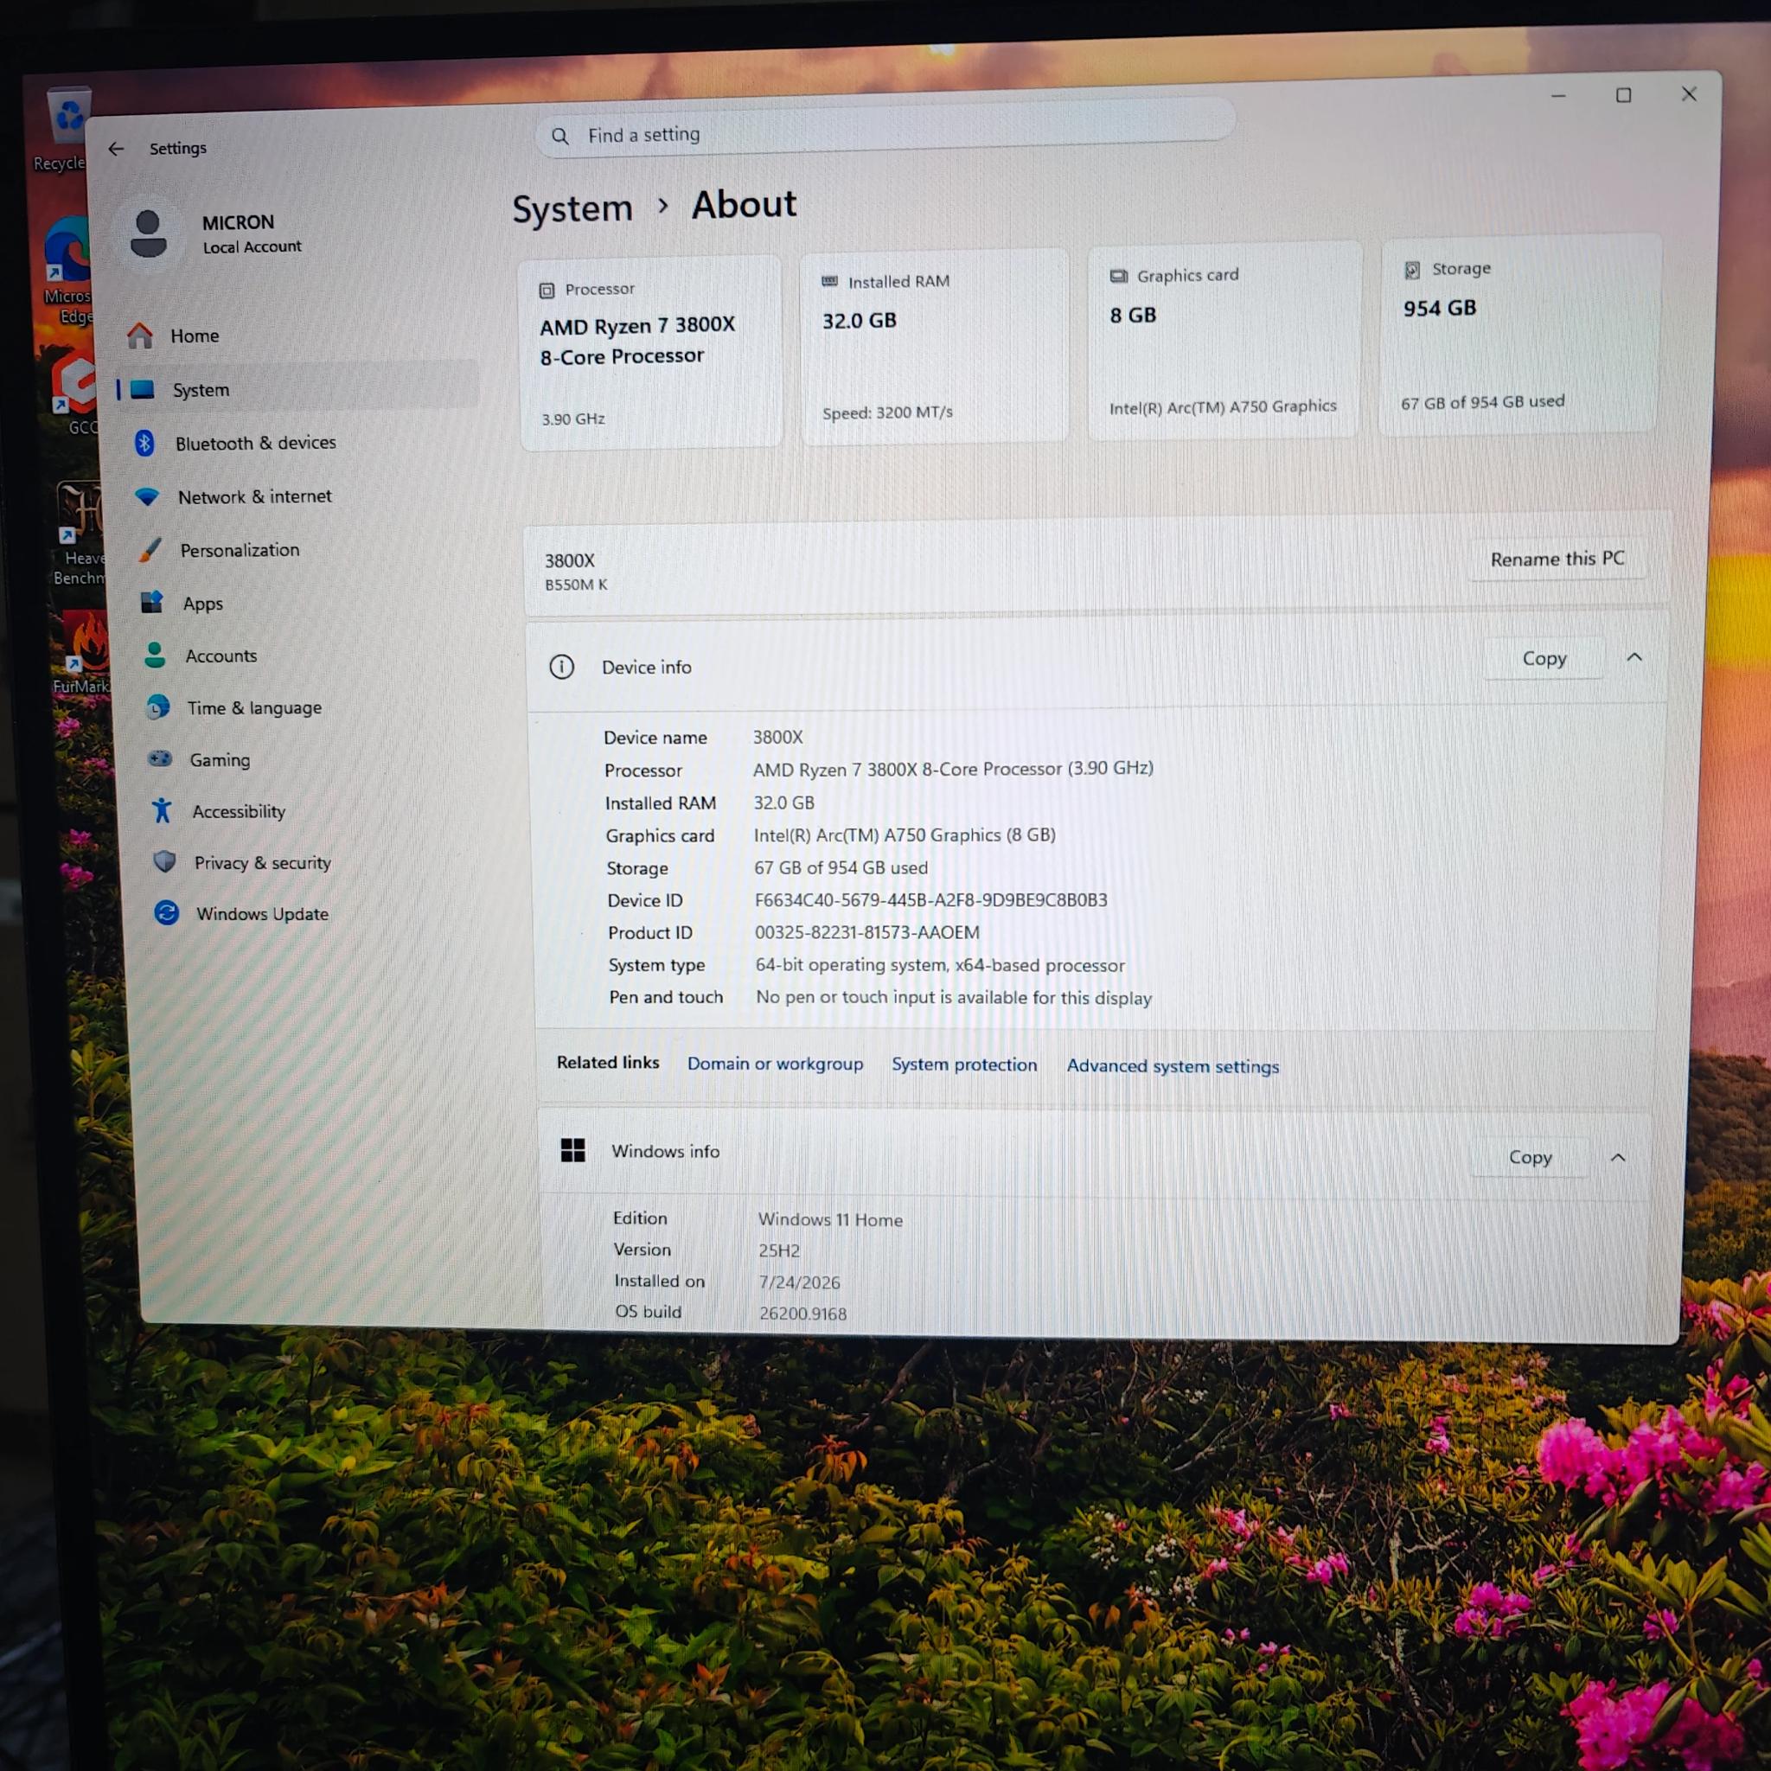
Task: Click the Personalization paintbrush icon
Action: click(150, 550)
